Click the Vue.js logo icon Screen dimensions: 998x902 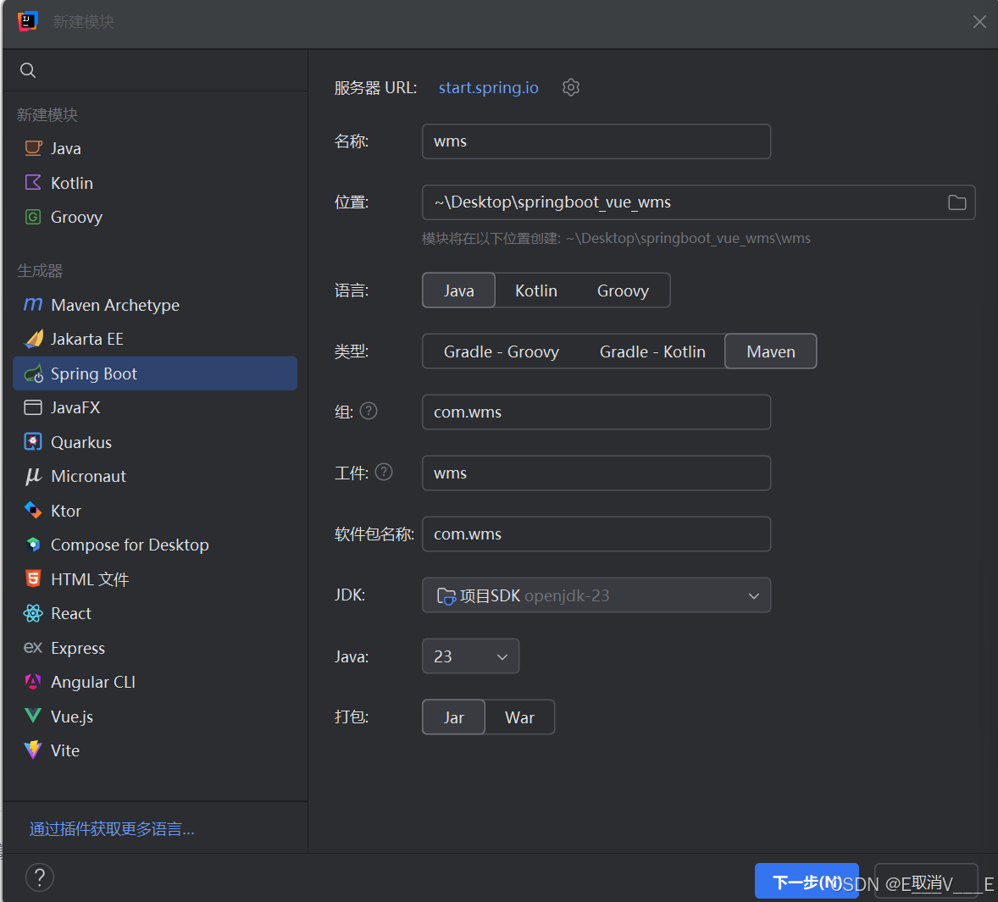pos(33,717)
